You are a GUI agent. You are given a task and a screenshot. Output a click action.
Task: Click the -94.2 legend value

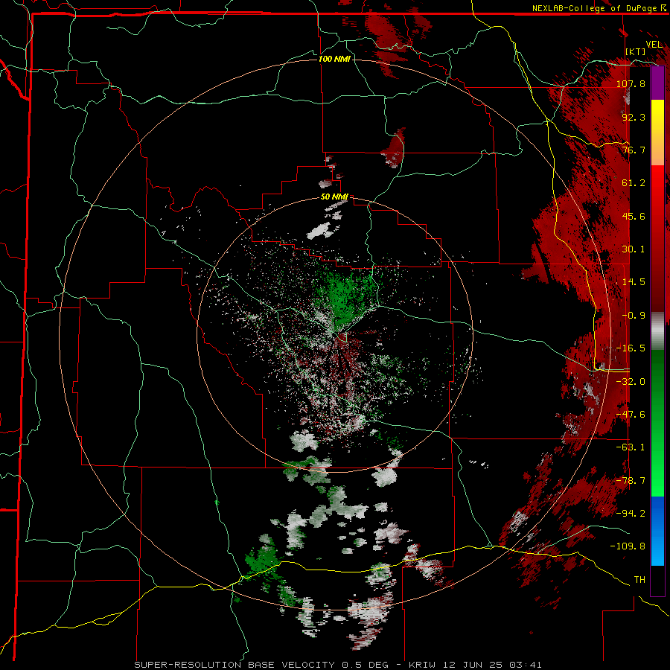tap(631, 513)
